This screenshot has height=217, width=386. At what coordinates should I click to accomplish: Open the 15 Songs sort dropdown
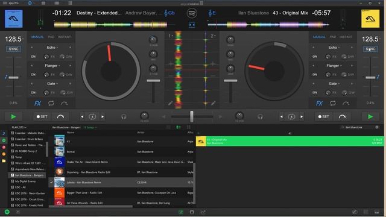[90, 127]
